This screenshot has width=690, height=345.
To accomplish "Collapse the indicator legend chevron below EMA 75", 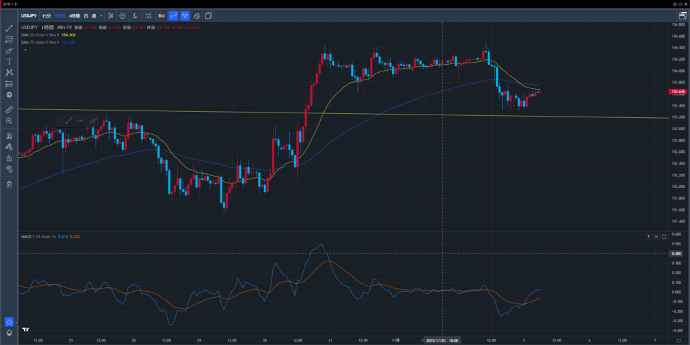I will tap(25, 49).
